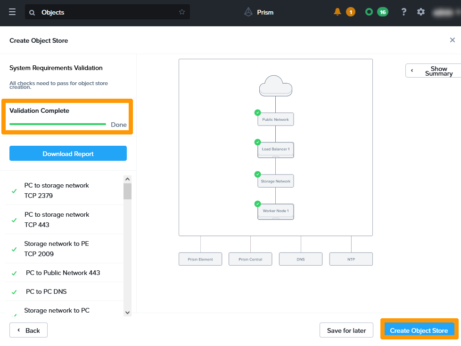461x346 pixels.
Task: Click the Create Object Store button
Action: pos(419,330)
